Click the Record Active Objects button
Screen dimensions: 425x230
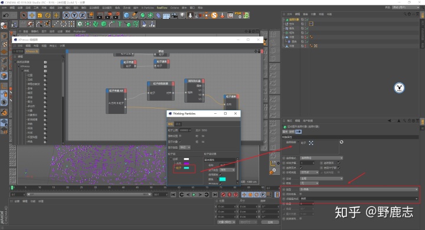(223, 195)
